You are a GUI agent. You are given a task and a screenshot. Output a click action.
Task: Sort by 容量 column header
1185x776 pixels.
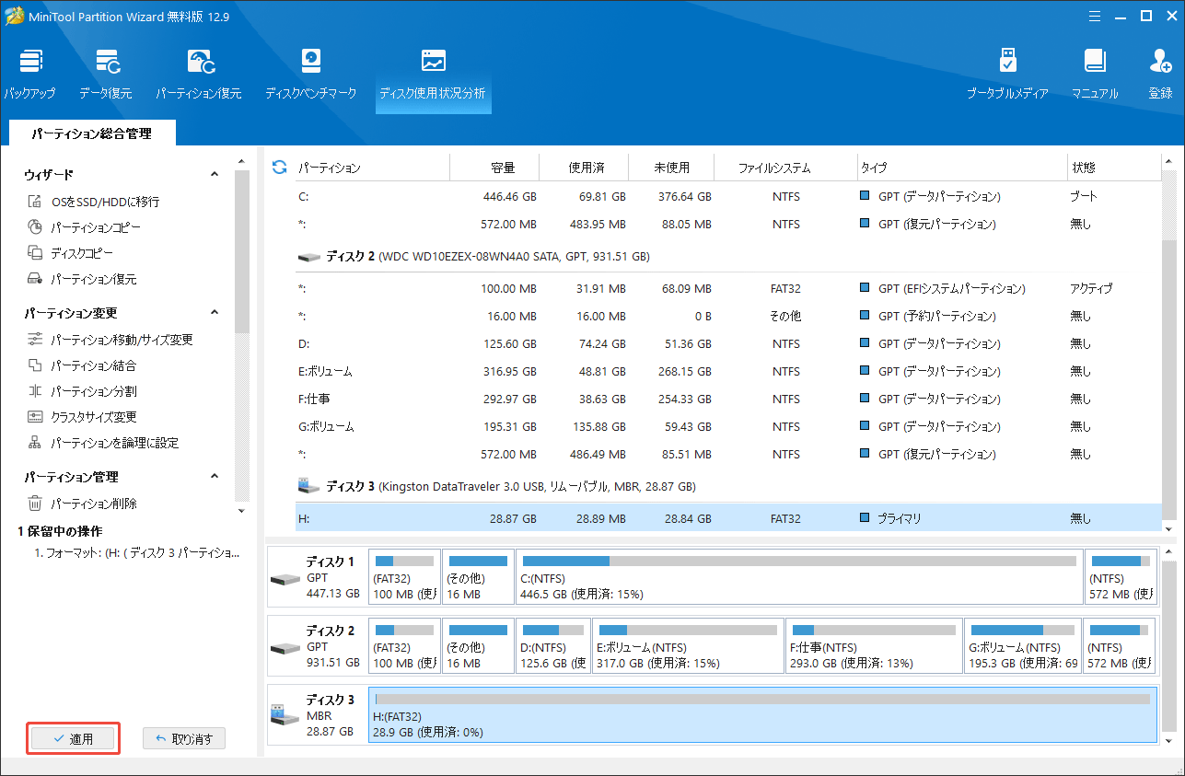pos(494,168)
